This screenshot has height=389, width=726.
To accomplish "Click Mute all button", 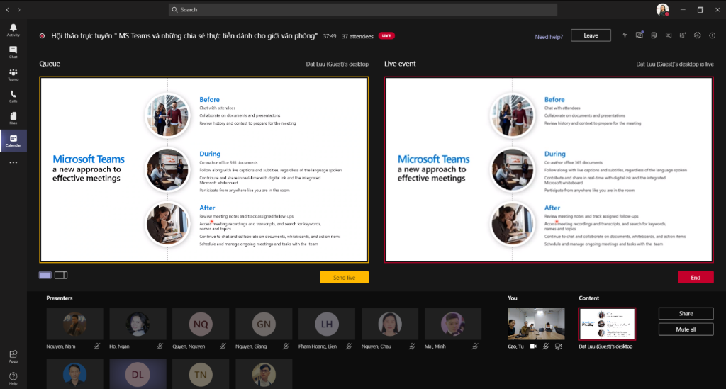I will point(686,329).
